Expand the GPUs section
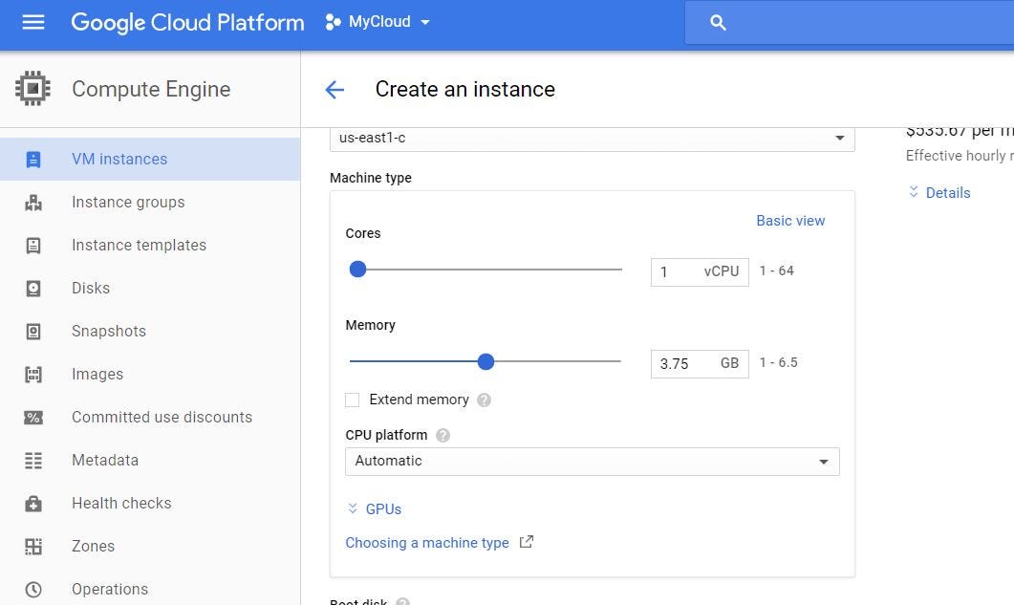Viewport: 1014px width, 605px height. point(375,509)
